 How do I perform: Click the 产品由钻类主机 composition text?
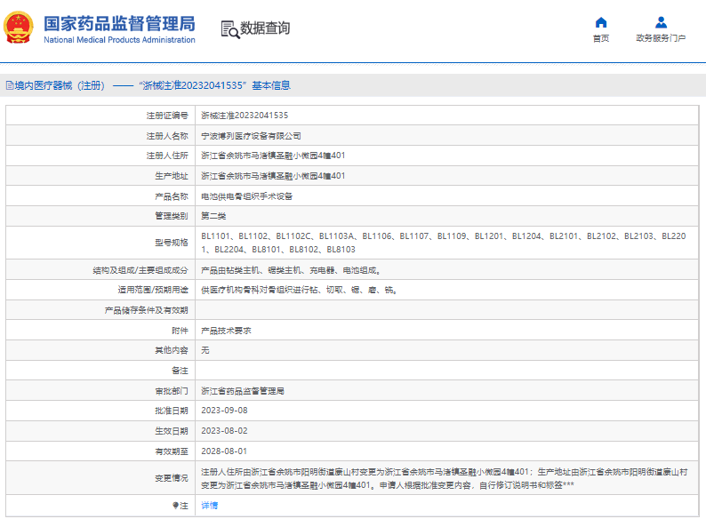pos(291,270)
